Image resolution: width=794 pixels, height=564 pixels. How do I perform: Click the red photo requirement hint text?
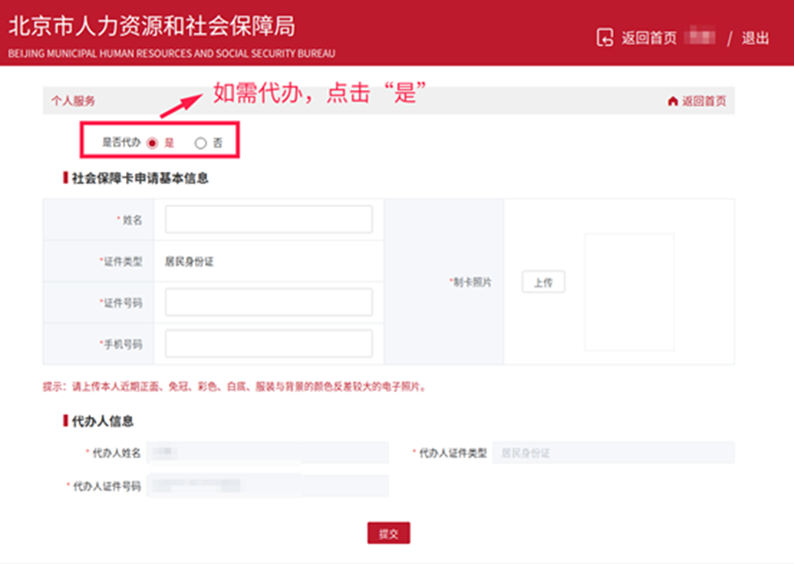(x=235, y=387)
